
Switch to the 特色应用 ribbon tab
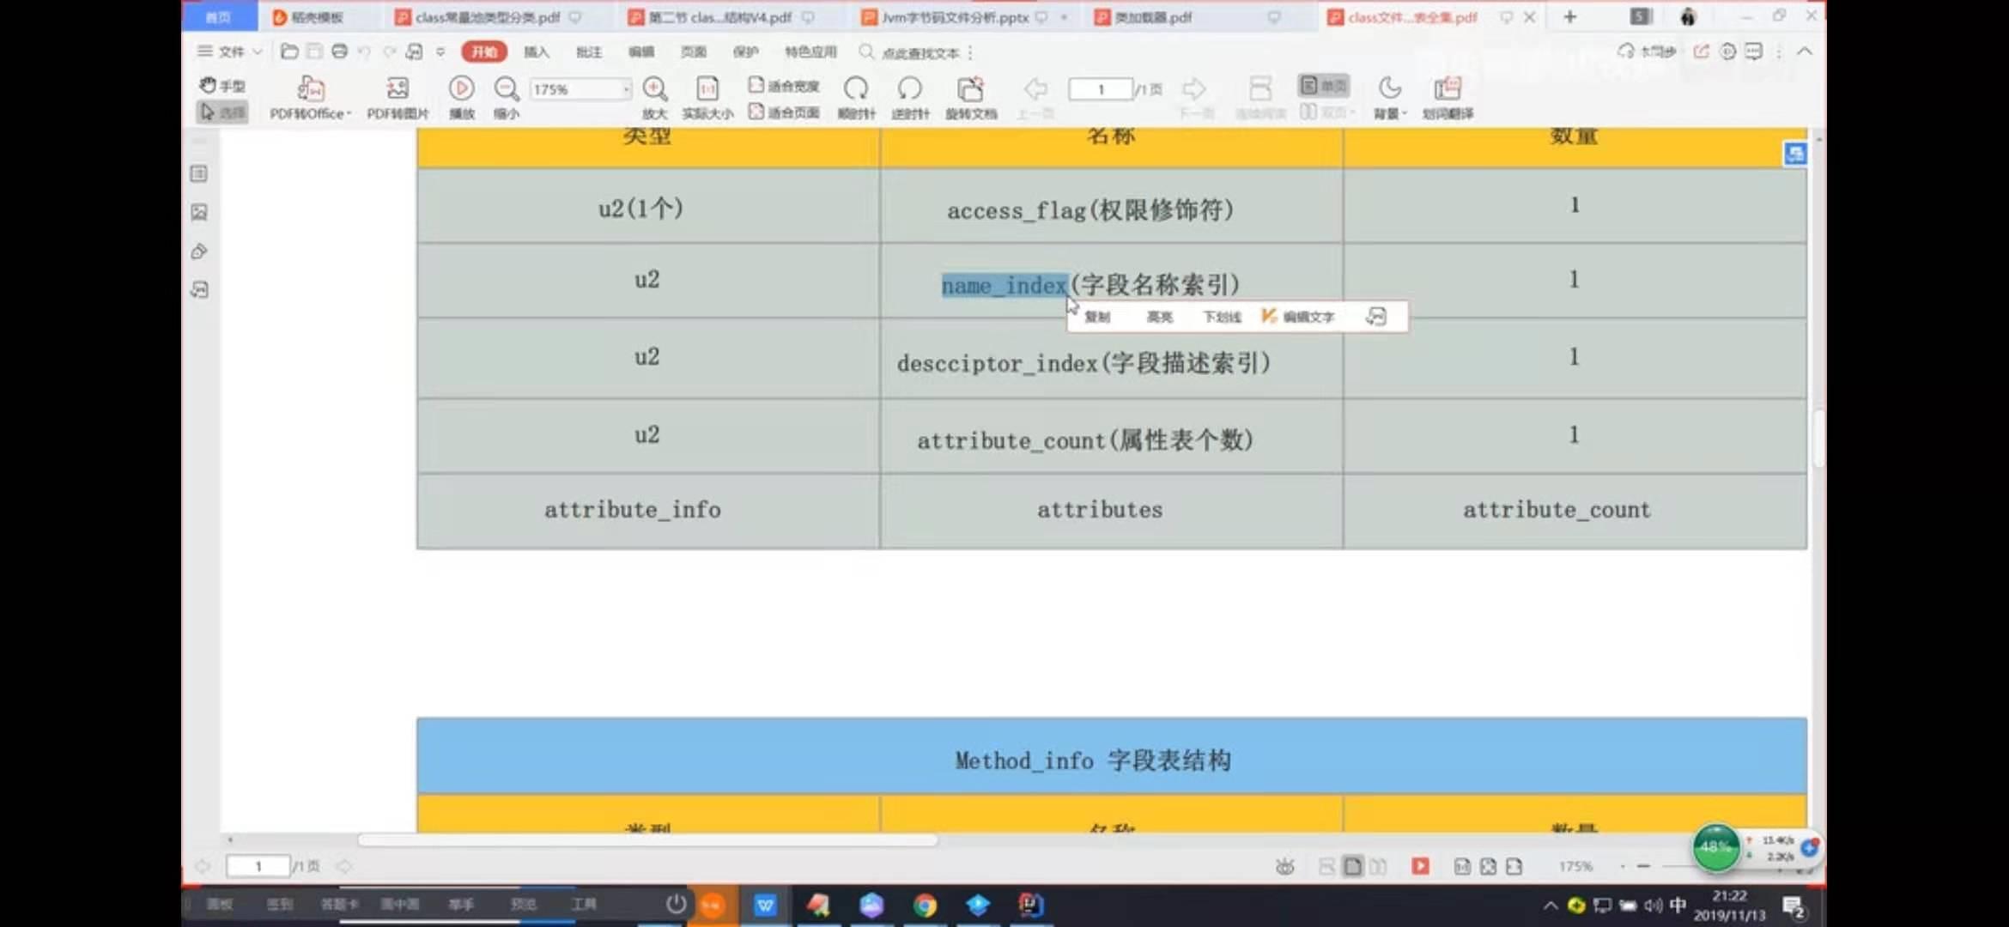tap(810, 51)
